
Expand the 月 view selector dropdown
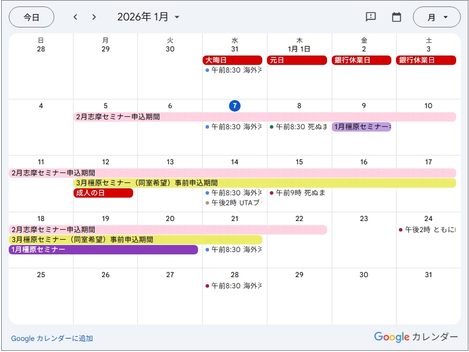tap(437, 17)
